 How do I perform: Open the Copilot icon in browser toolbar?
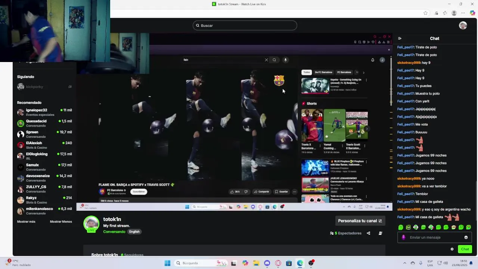472,13
